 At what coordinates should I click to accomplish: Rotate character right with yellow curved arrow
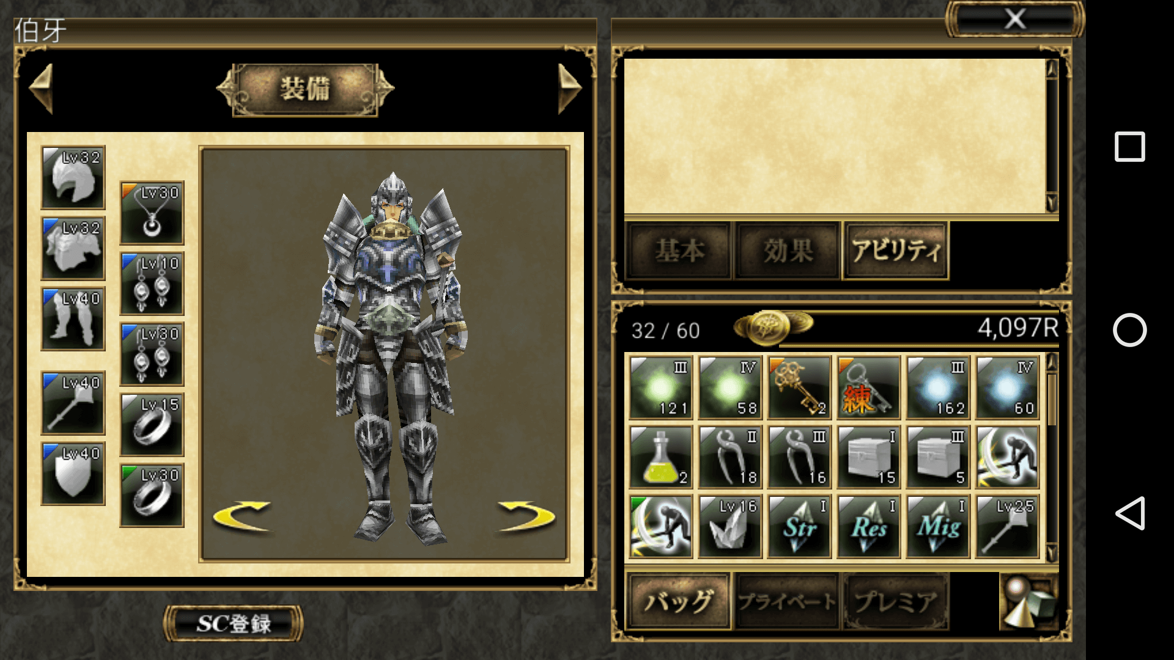[526, 516]
